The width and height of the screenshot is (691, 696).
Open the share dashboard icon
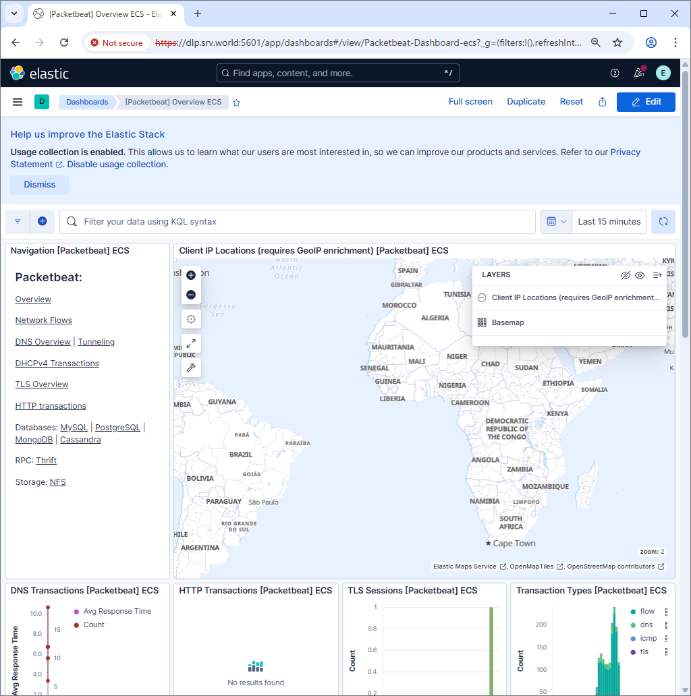pos(603,102)
